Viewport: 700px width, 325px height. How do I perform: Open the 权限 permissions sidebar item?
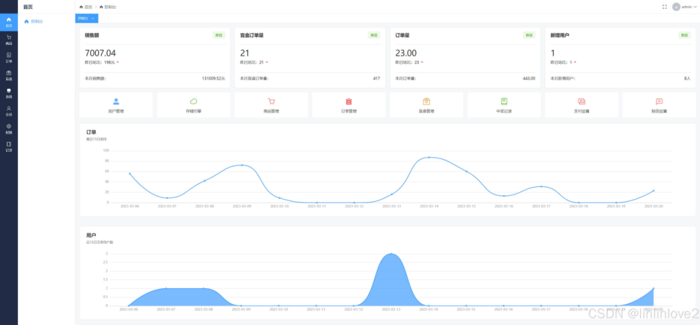click(x=9, y=129)
